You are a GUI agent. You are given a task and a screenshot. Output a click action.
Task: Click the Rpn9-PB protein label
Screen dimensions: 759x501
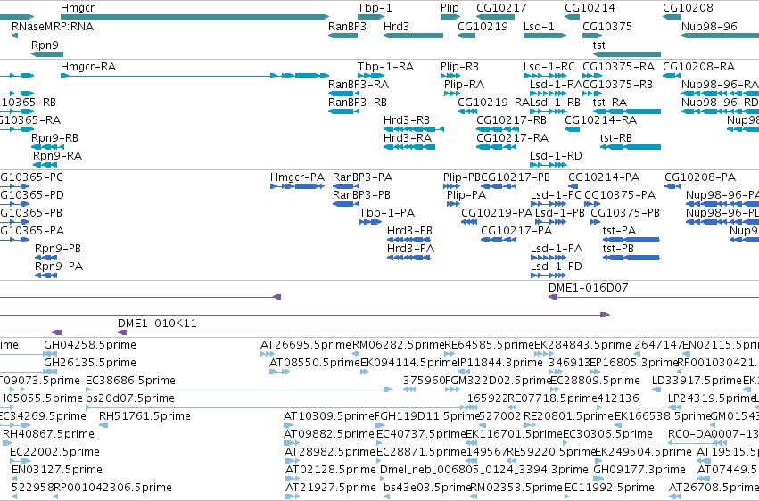click(x=58, y=249)
